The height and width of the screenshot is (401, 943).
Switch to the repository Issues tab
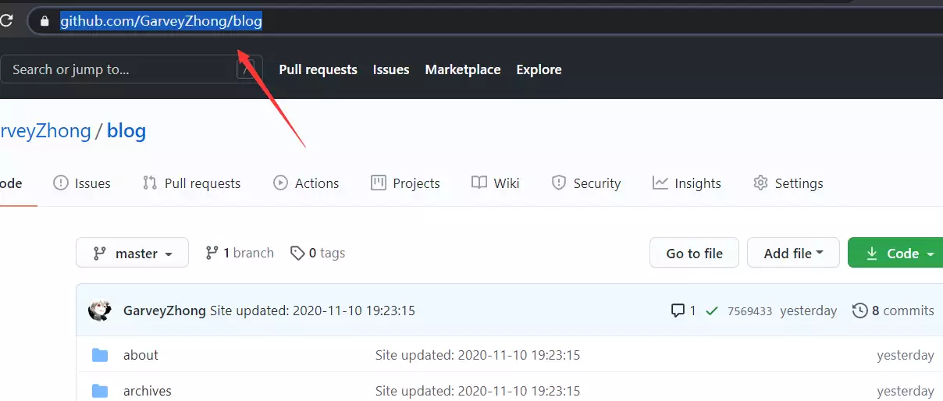pos(82,183)
